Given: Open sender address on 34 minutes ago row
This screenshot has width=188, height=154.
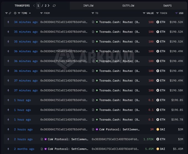Looking at the screenshot, I should pos(64,22).
